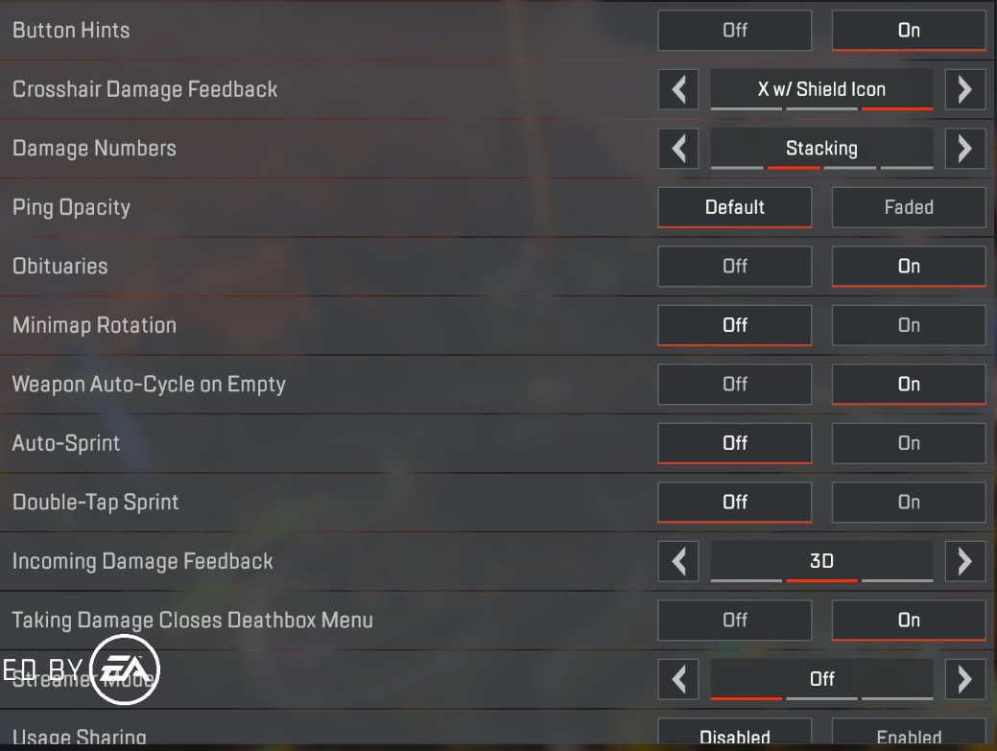
Task: Enable Usage Sharing
Action: [x=908, y=737]
